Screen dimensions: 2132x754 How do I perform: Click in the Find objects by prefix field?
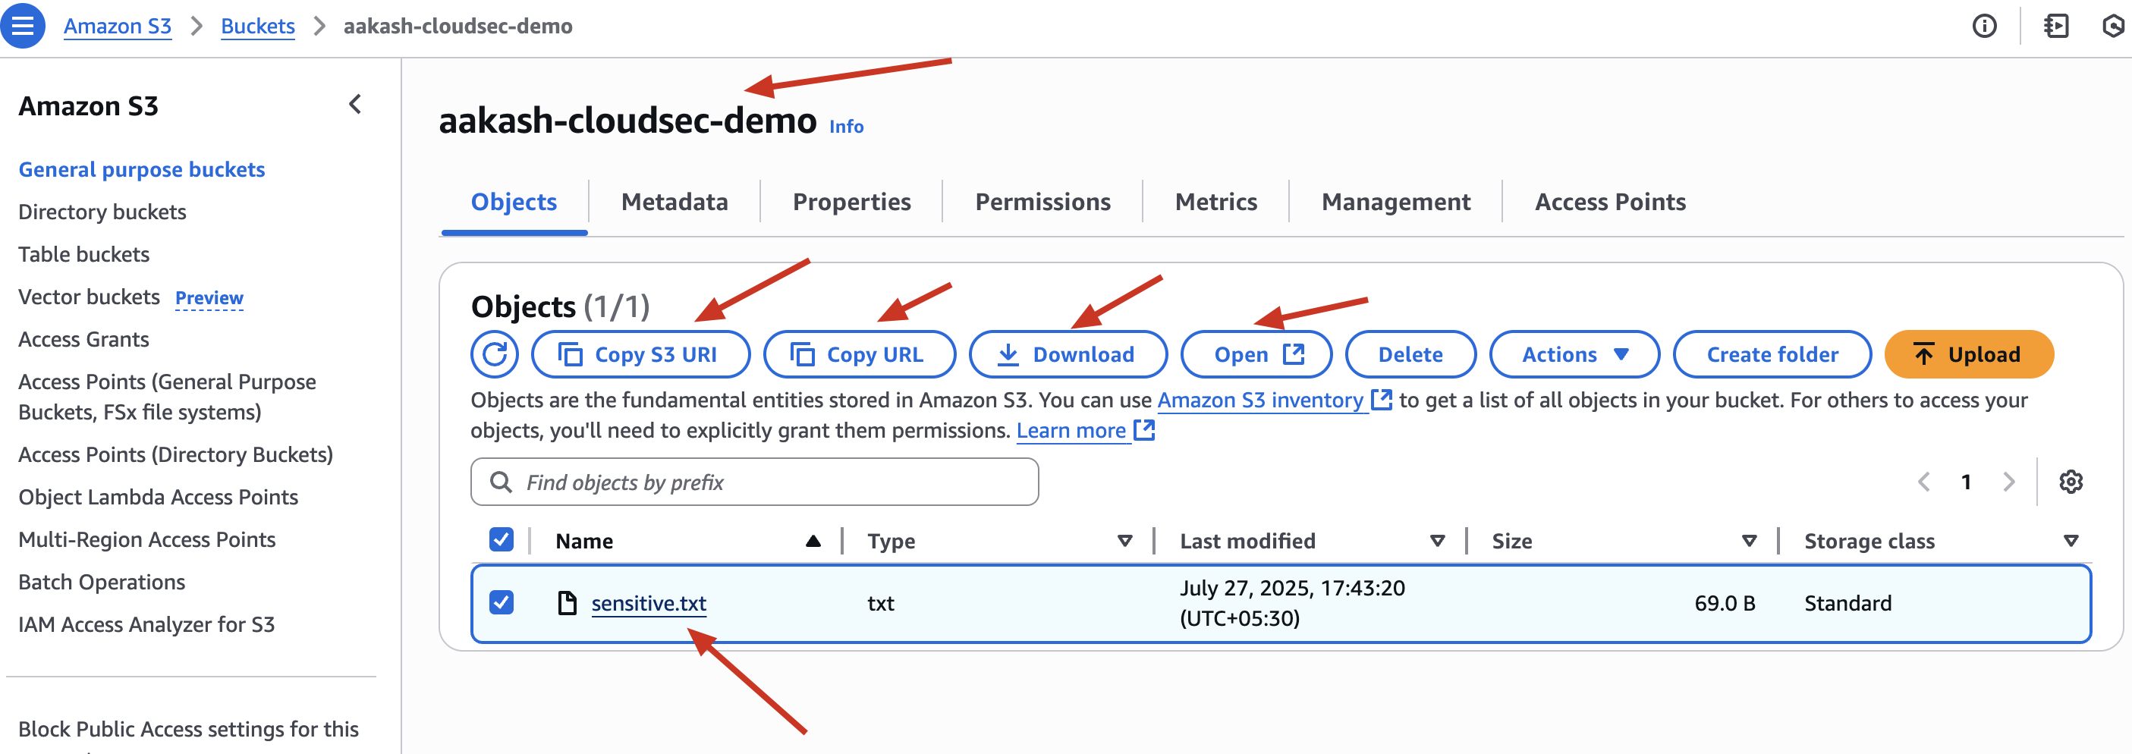(x=754, y=482)
